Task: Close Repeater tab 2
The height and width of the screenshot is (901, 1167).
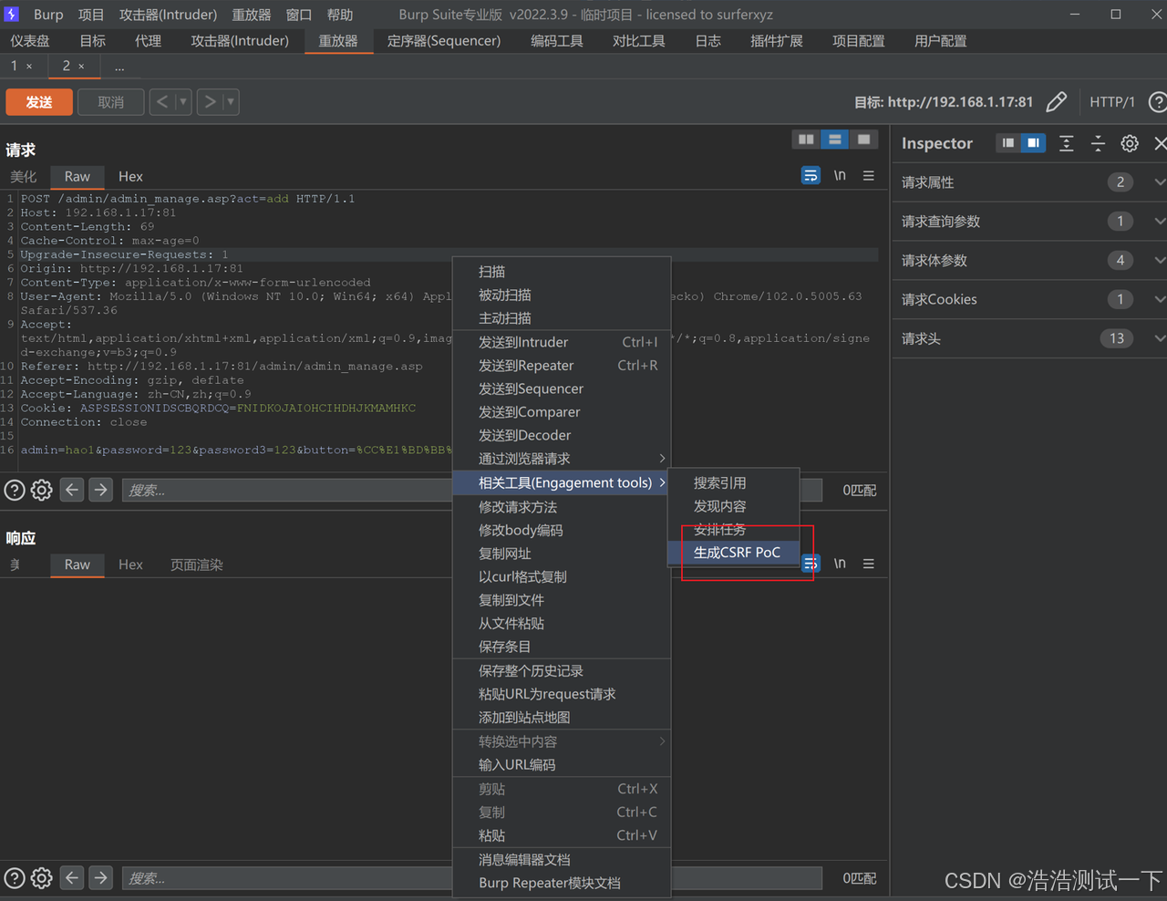Action: tap(81, 67)
